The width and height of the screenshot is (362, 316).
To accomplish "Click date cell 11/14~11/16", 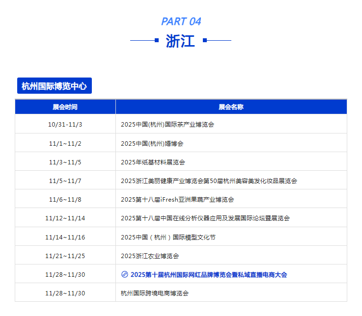I will point(65,237).
